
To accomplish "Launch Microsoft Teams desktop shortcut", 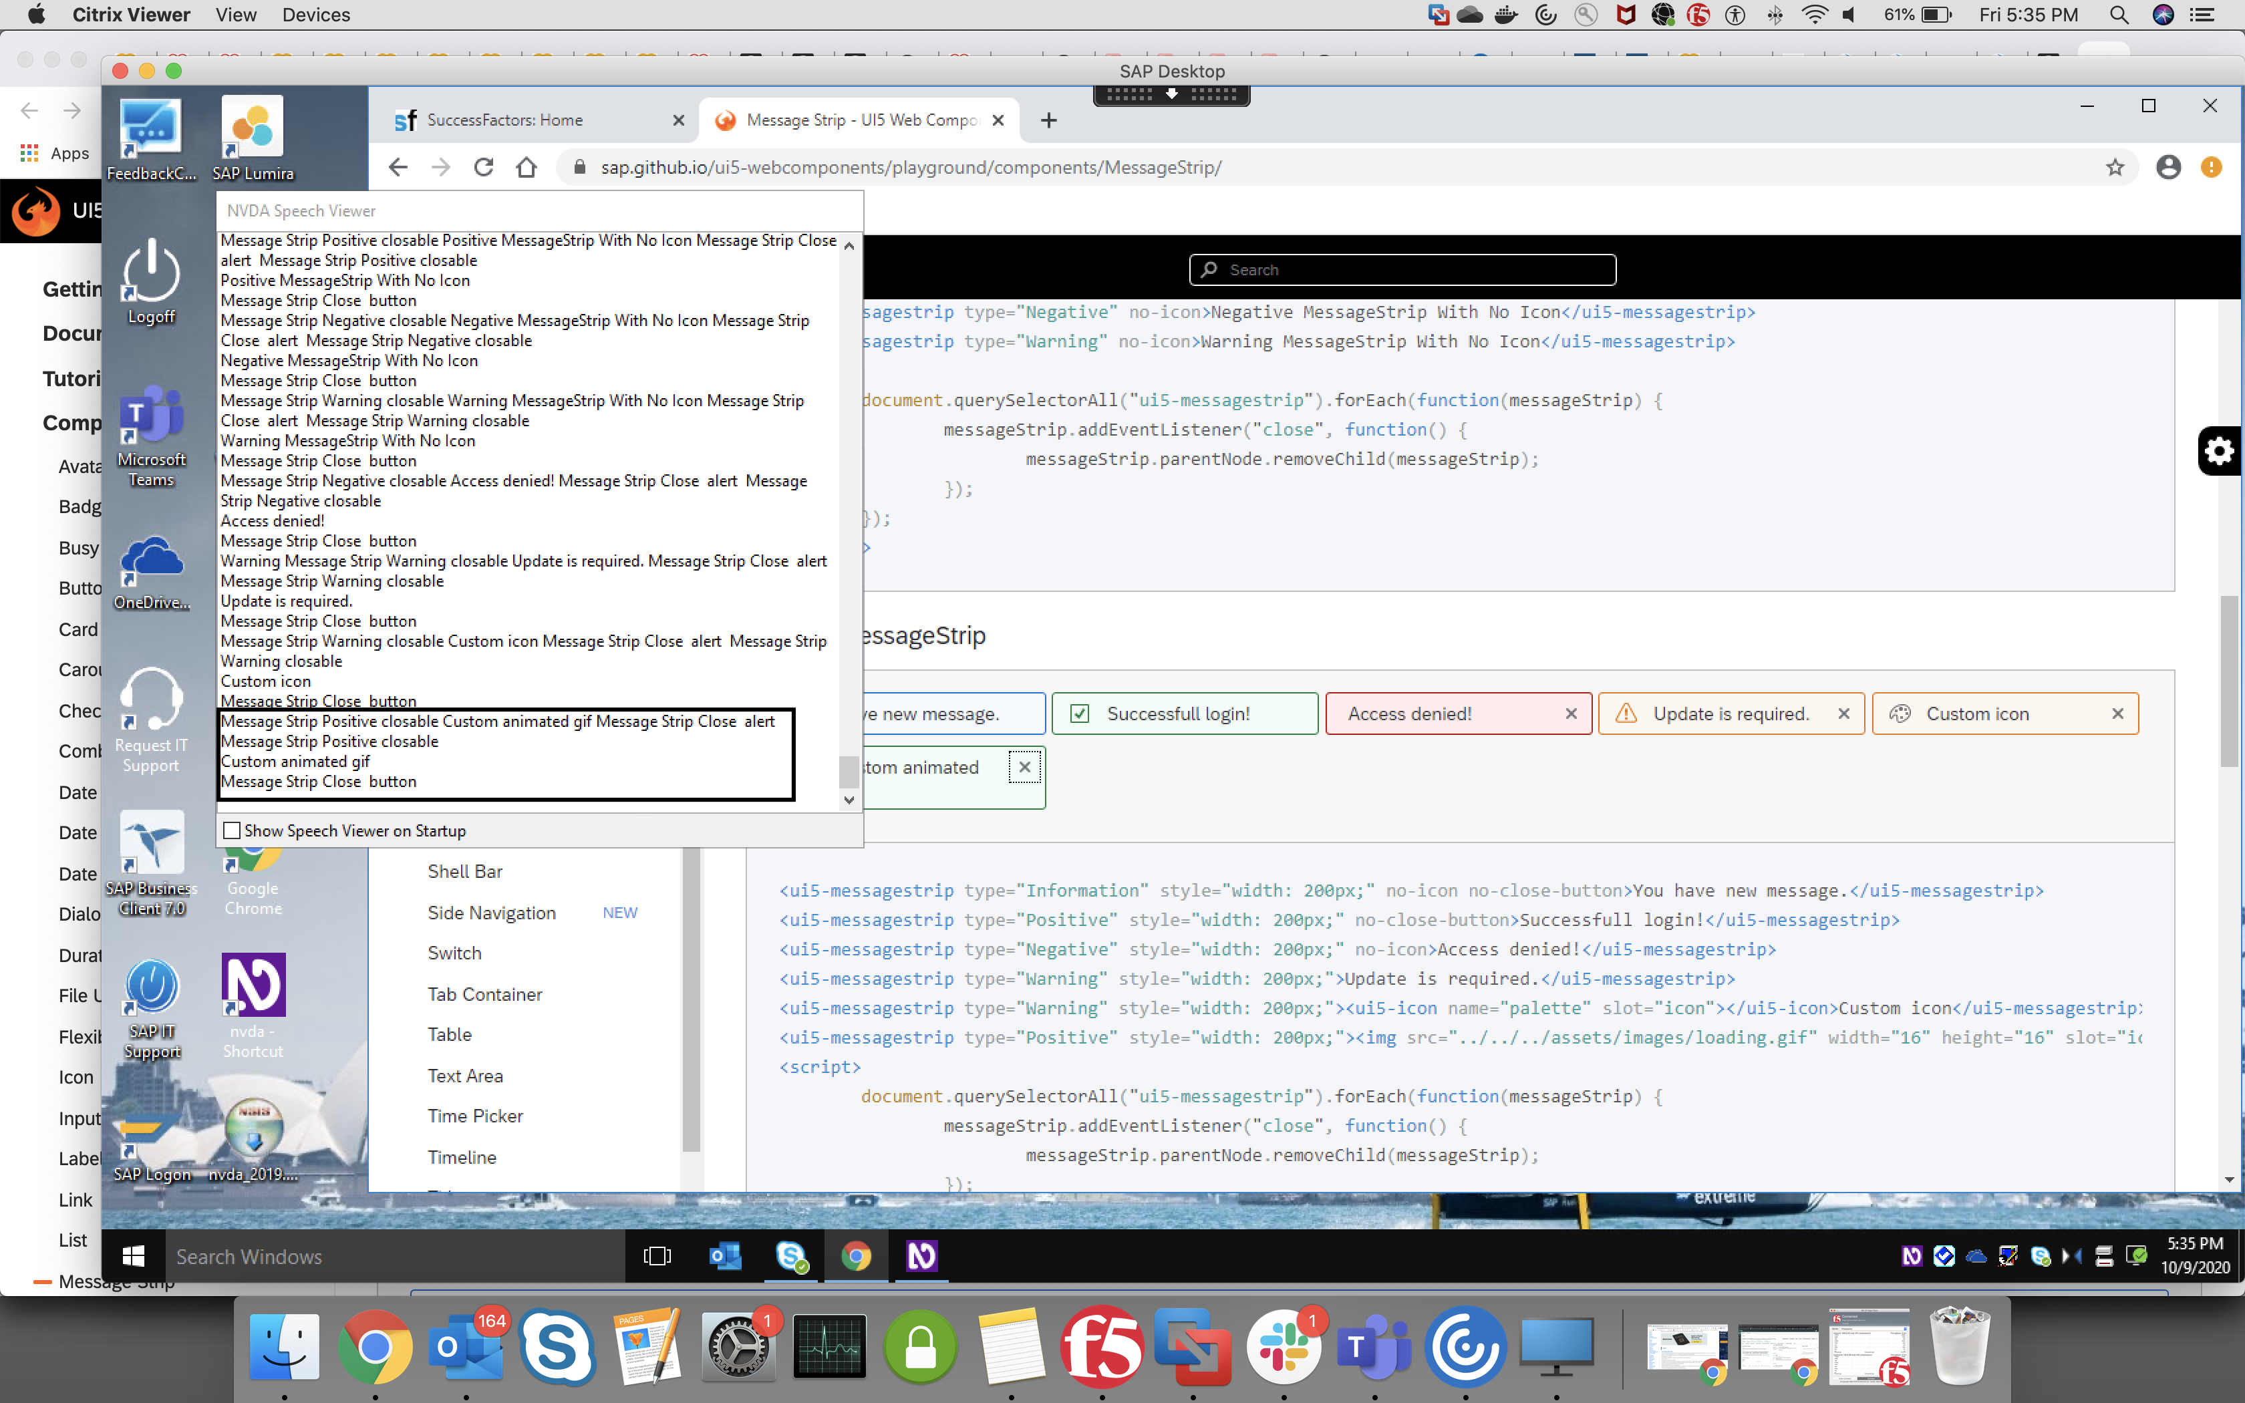I will click(x=151, y=436).
